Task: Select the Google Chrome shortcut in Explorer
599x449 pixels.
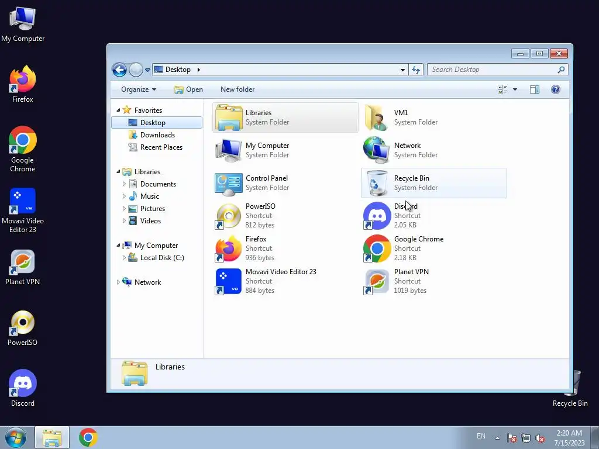Action: pos(433,248)
